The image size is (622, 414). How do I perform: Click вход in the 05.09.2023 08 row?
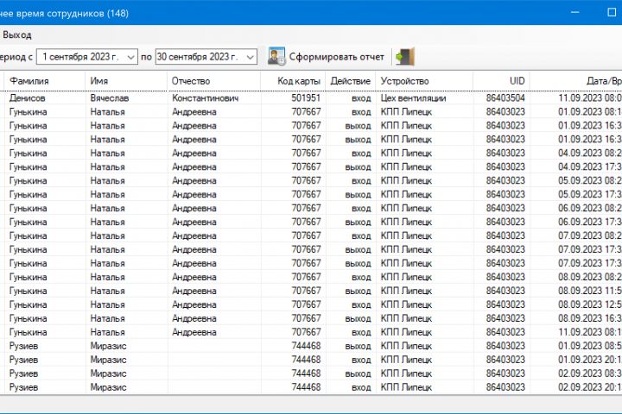pos(361,180)
